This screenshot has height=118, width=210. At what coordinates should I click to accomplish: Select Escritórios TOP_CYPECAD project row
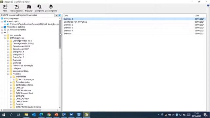click(135, 22)
